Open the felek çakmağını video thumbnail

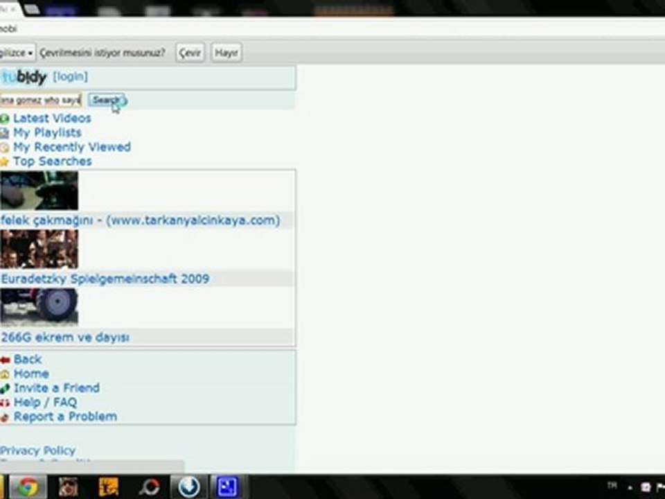pyautogui.click(x=39, y=191)
